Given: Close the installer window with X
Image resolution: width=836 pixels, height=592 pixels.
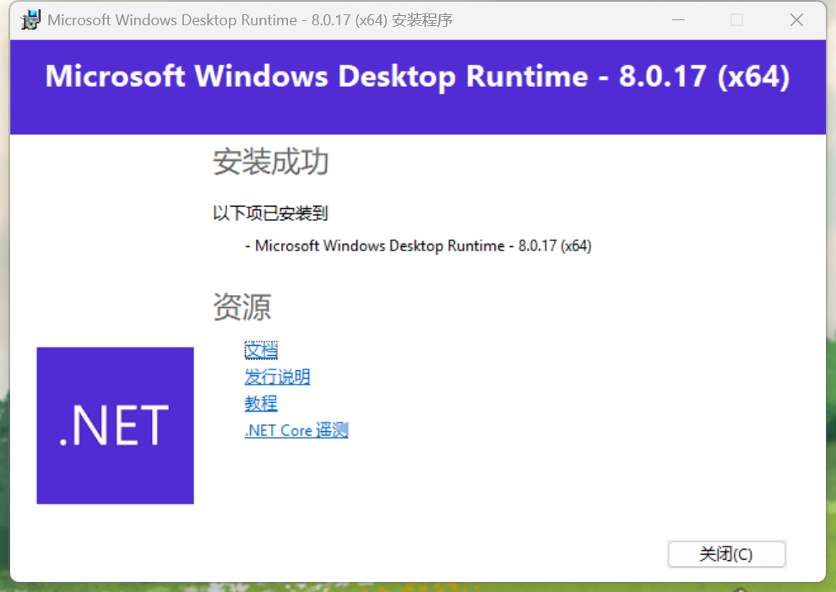Looking at the screenshot, I should [796, 20].
